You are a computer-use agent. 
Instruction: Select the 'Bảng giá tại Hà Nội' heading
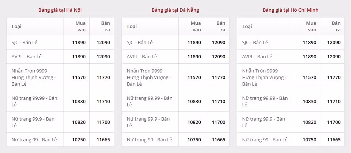tap(60, 10)
